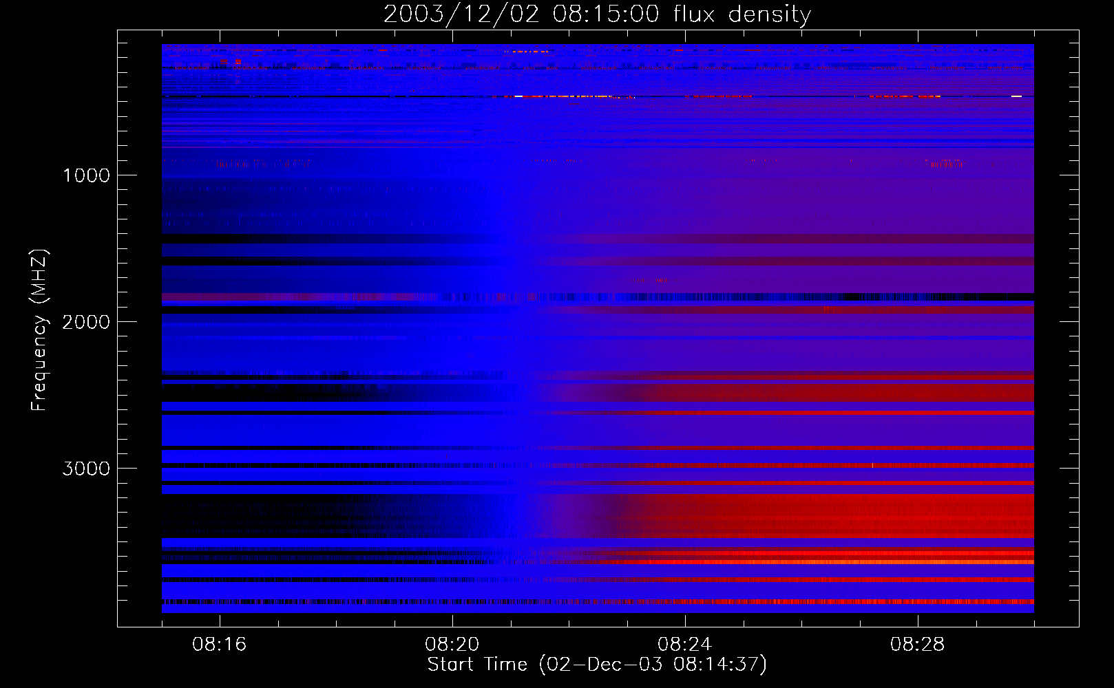Click the 1000 frequency tick label
Viewport: 1114px width, 688px height.
(86, 175)
